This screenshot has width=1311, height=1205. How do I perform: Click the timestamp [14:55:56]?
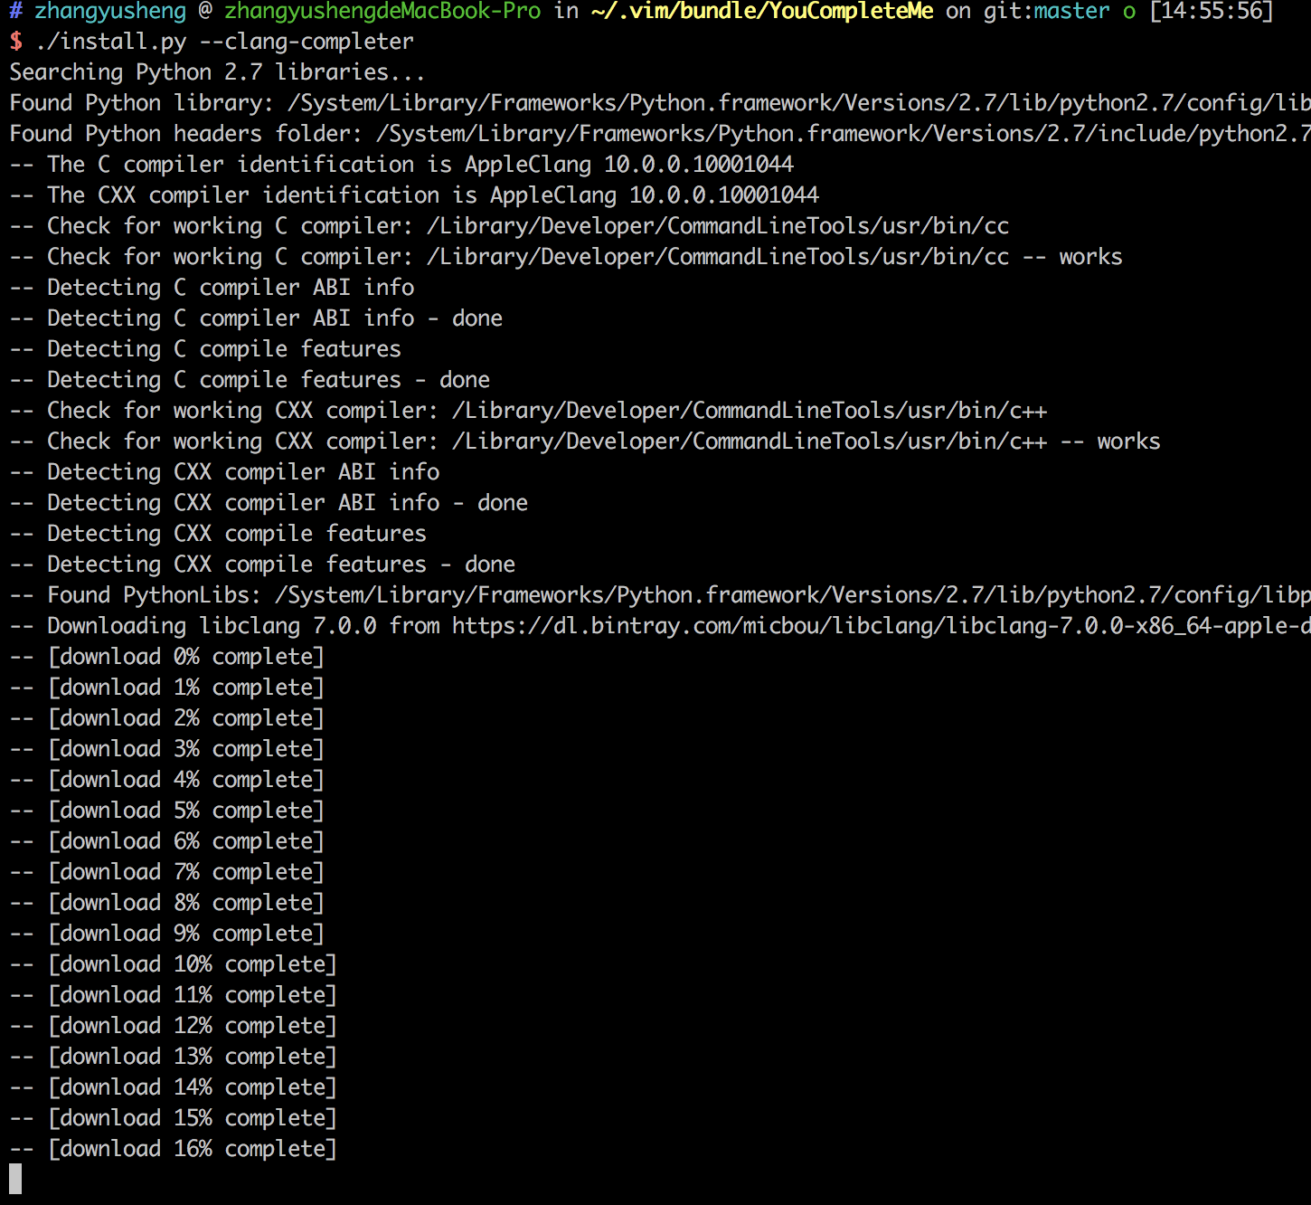pos(1211,12)
